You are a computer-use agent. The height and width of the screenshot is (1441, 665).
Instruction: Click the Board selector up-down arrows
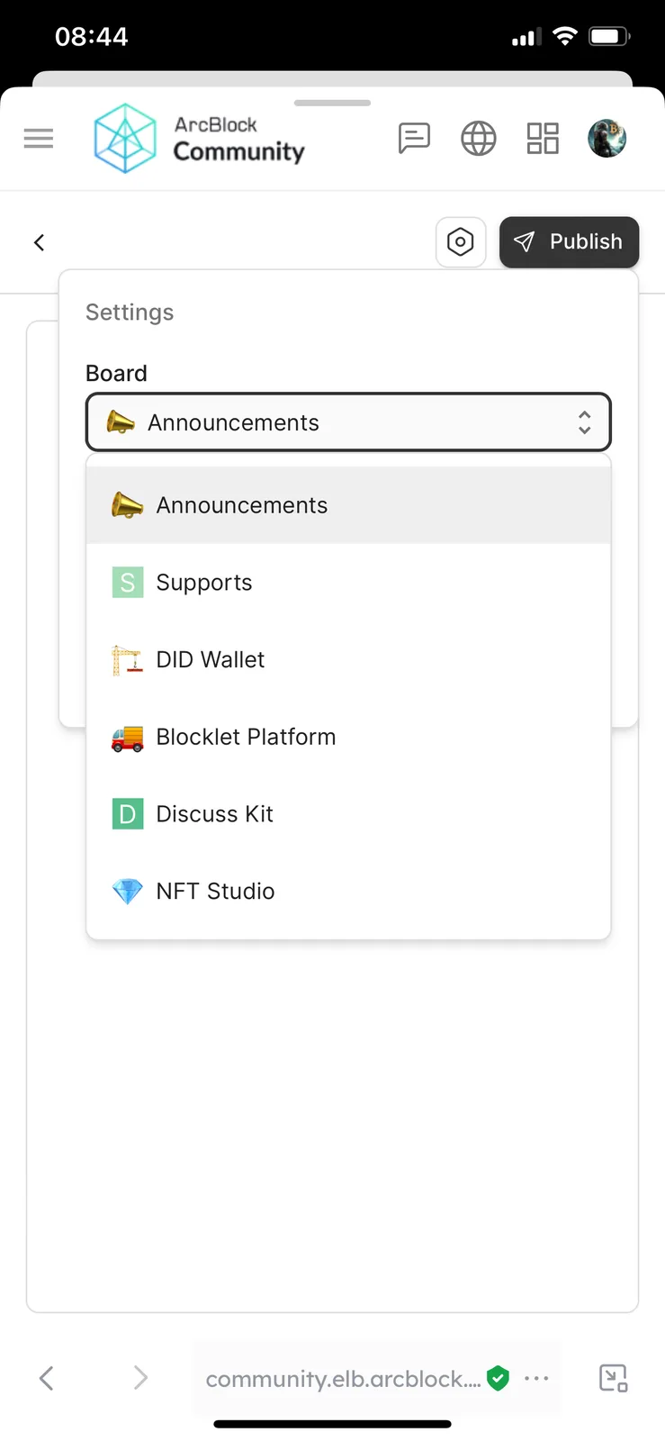tap(584, 422)
